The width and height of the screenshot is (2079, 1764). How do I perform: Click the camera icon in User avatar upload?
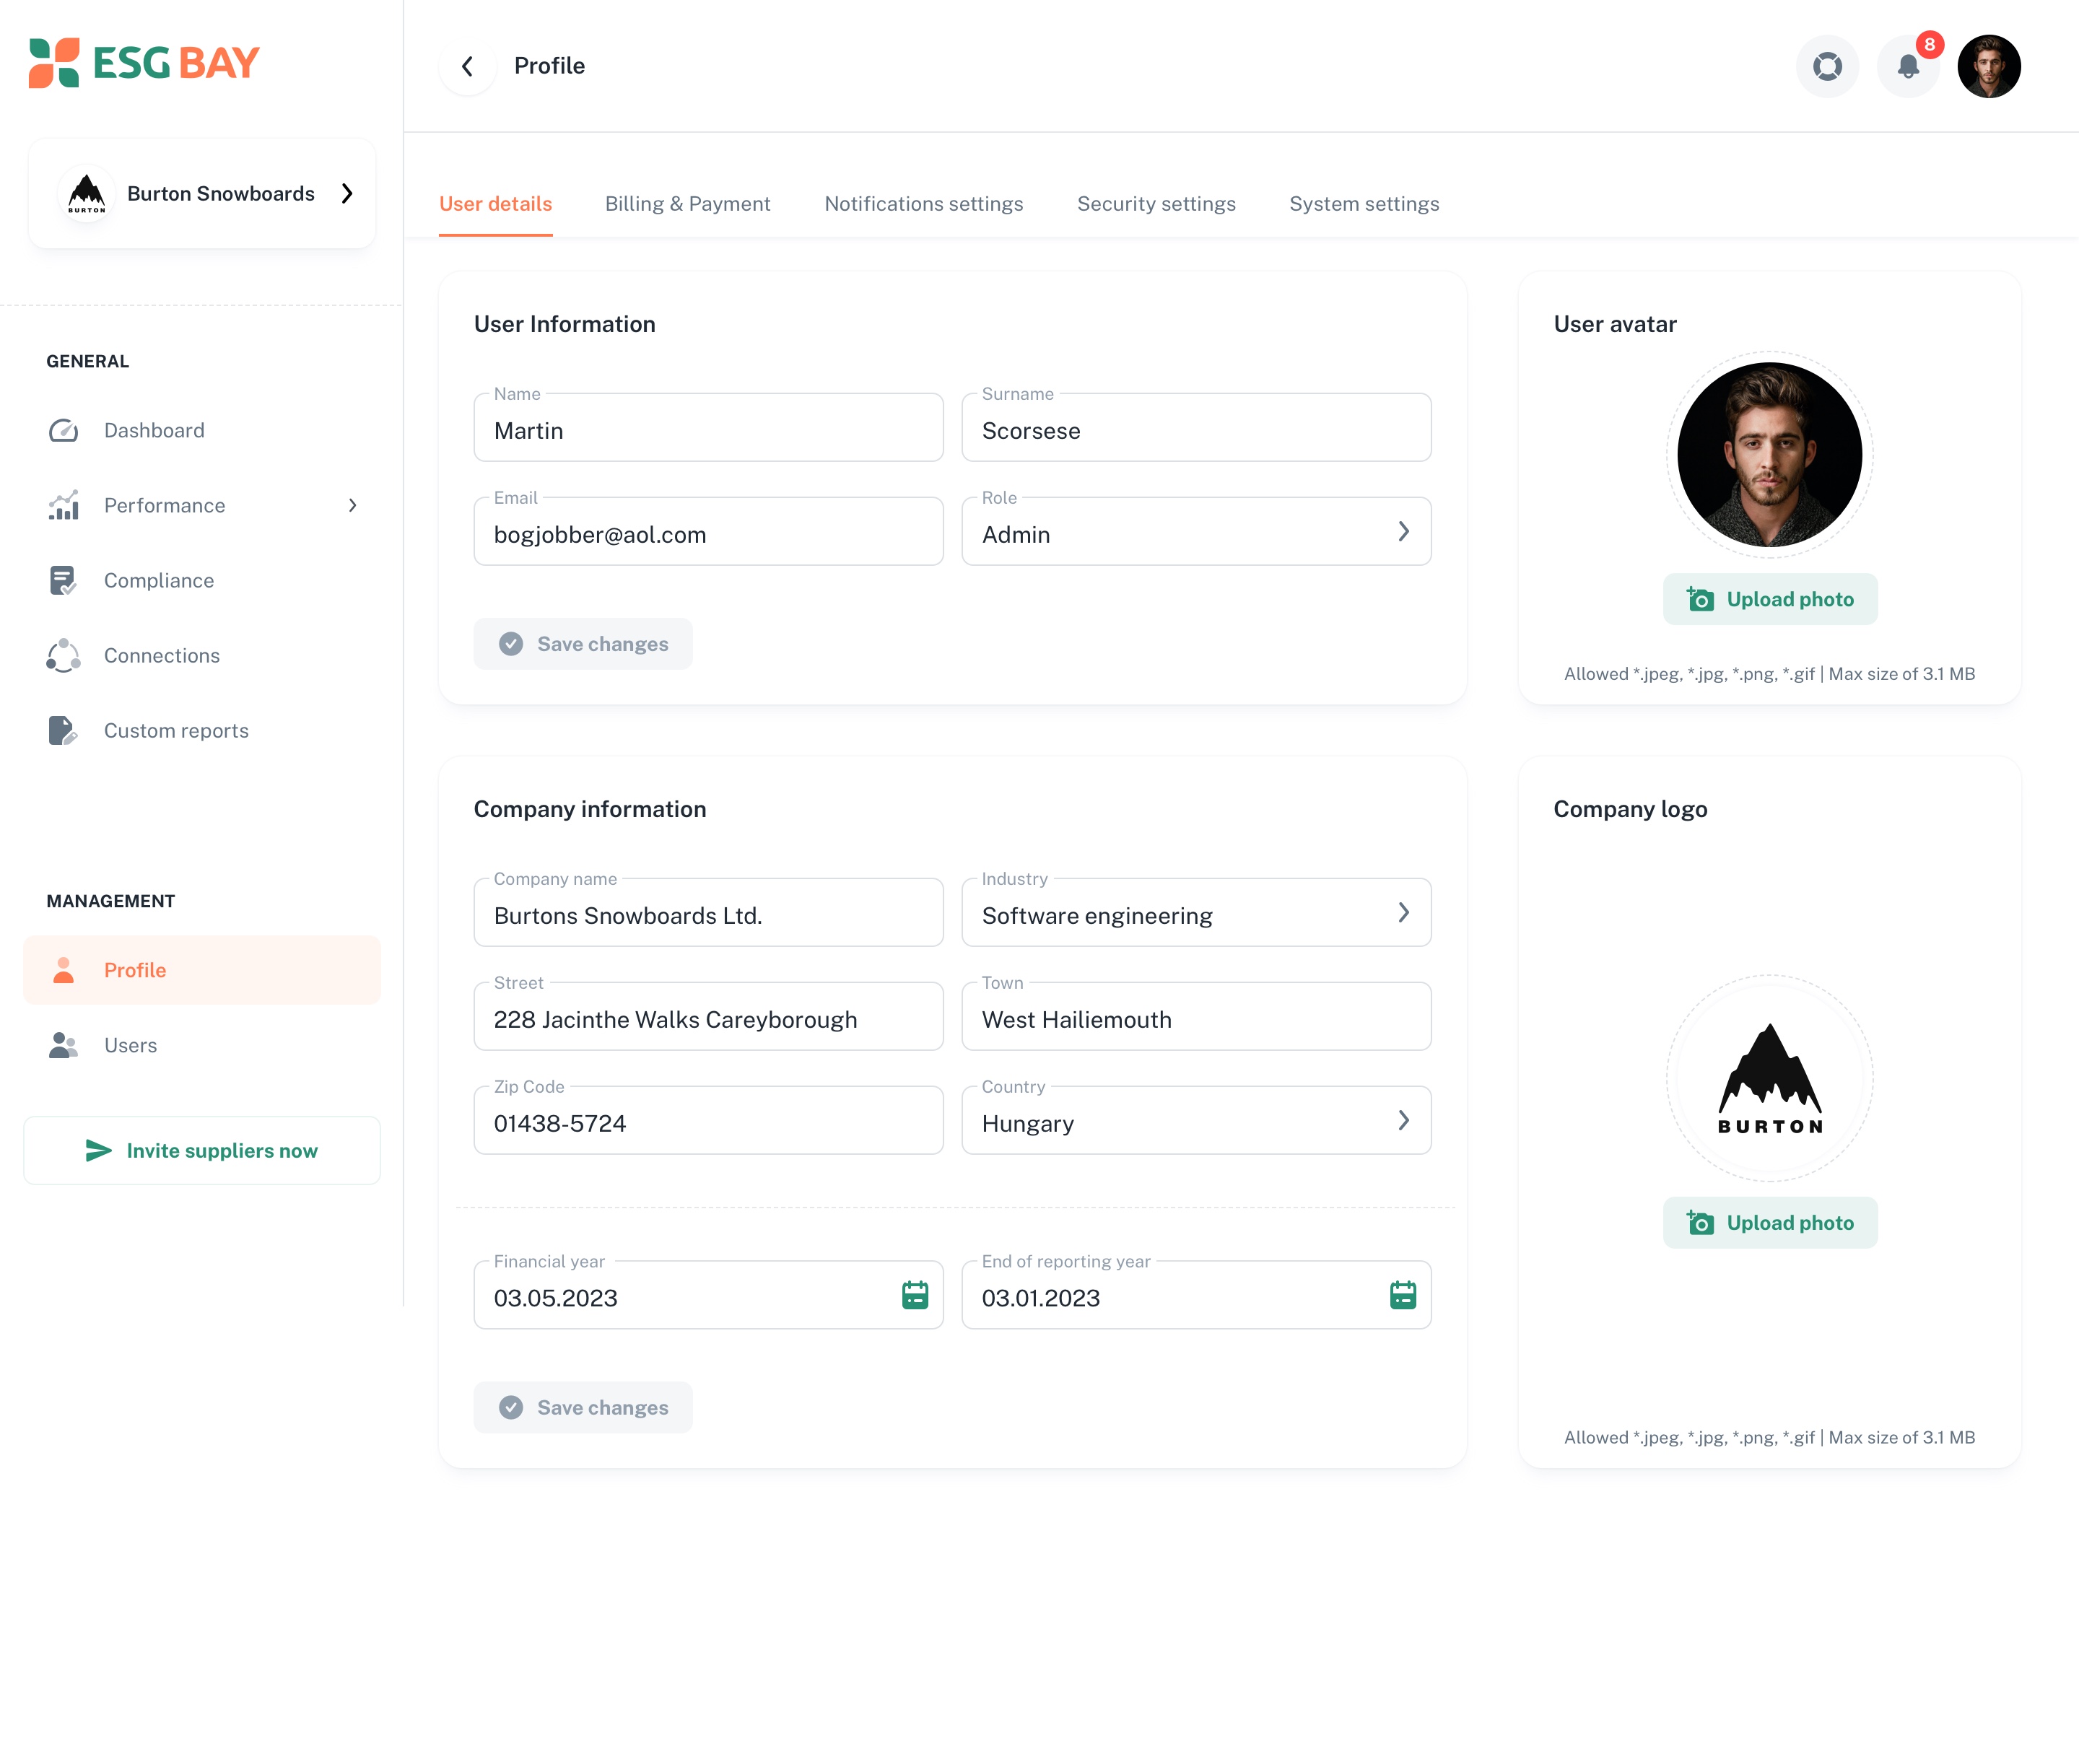click(x=1701, y=599)
